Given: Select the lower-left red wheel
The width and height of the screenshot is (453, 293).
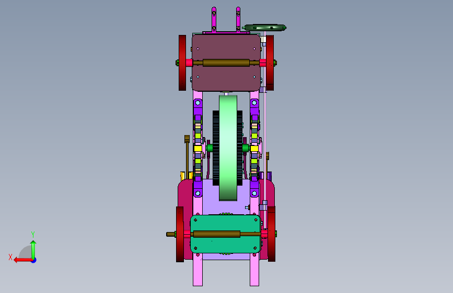Looking at the screenshot, I should click(180, 234).
